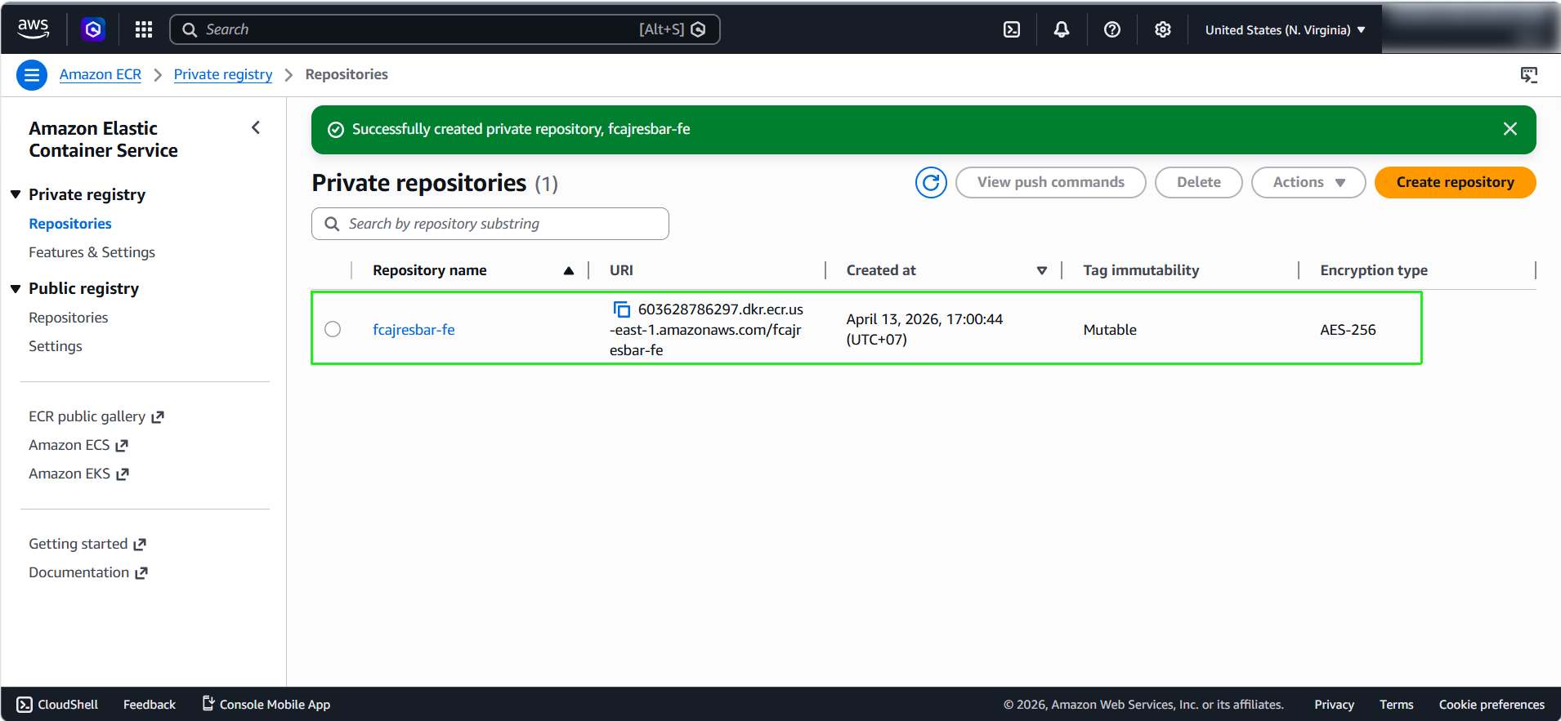This screenshot has height=721, width=1561.
Task: Open the Amazon EKS external link
Action: pyautogui.click(x=79, y=474)
